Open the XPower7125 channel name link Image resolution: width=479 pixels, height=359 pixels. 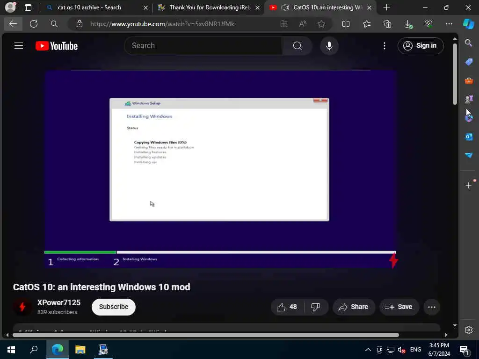tap(58, 302)
